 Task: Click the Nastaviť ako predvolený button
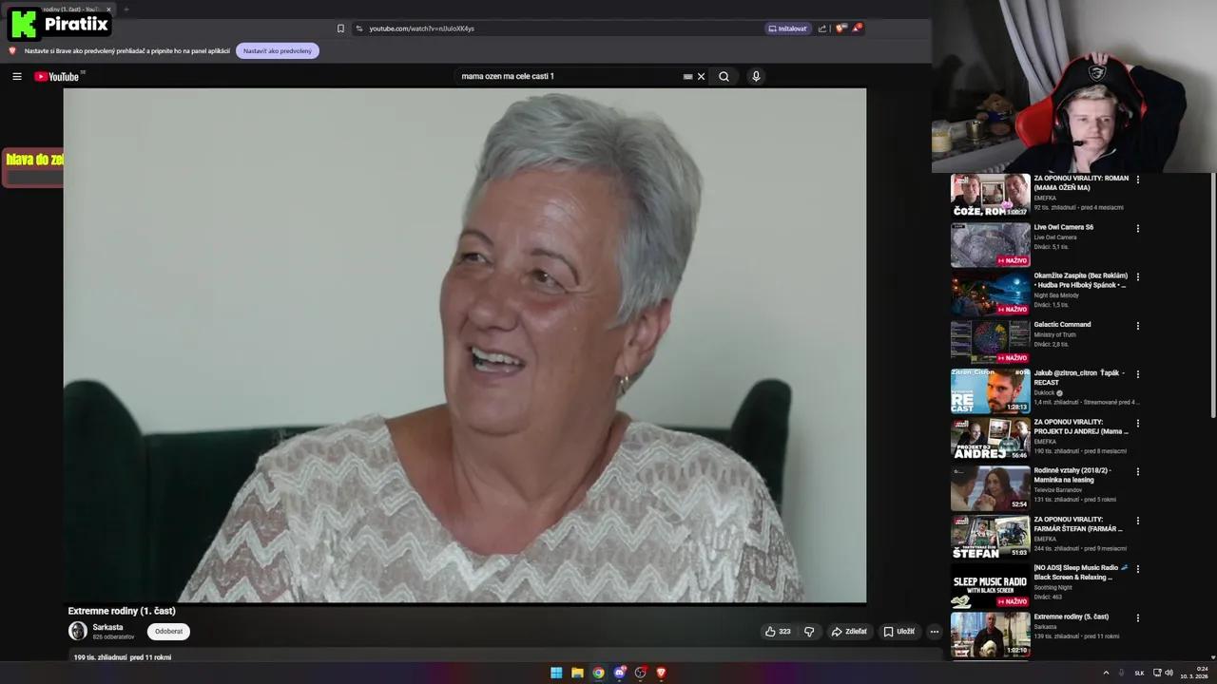[278, 51]
